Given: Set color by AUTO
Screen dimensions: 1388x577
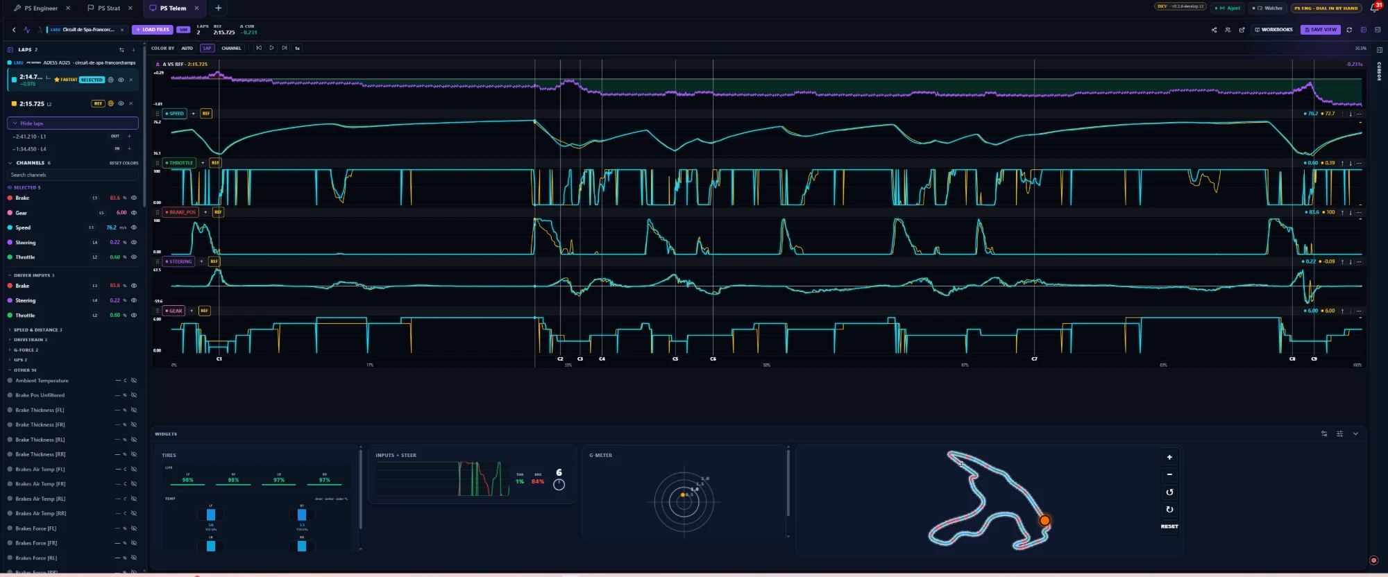Looking at the screenshot, I should 187,49.
